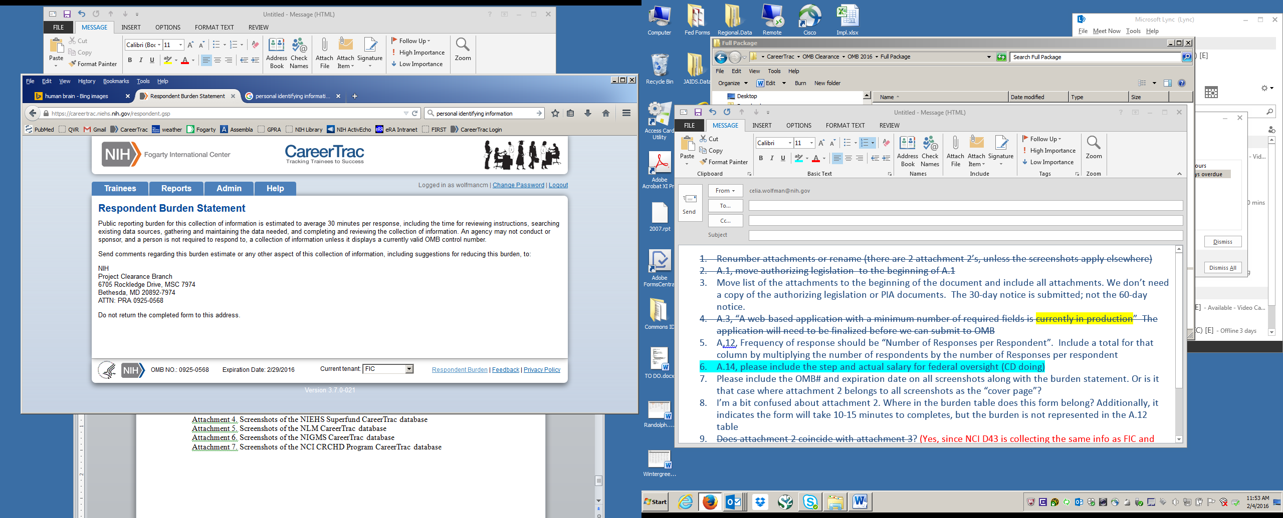Click Dismiss All in Lync reminders
Screen dimensions: 1283x518
coord(1222,268)
